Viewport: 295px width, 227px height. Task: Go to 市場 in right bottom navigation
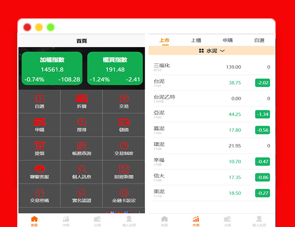196,221
